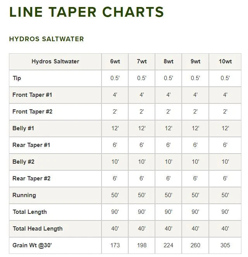Click the 173 grain weight value
Image resolution: width=248 pixels, height=257 pixels.
click(x=115, y=245)
